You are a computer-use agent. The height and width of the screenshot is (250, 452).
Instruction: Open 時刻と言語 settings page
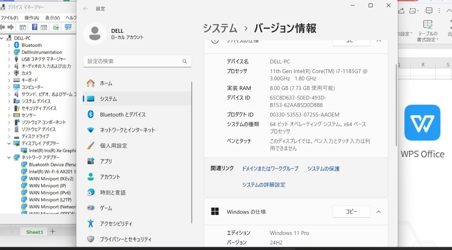coord(137,193)
